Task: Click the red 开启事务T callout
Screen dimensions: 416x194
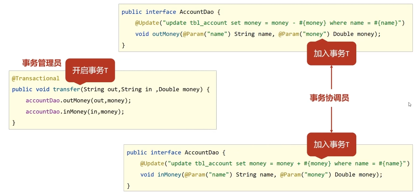Action: click(x=90, y=70)
